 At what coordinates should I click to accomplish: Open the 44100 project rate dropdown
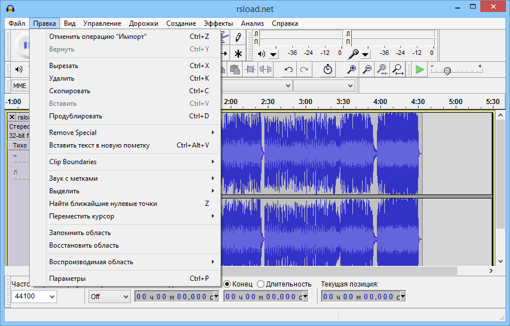pos(34,296)
